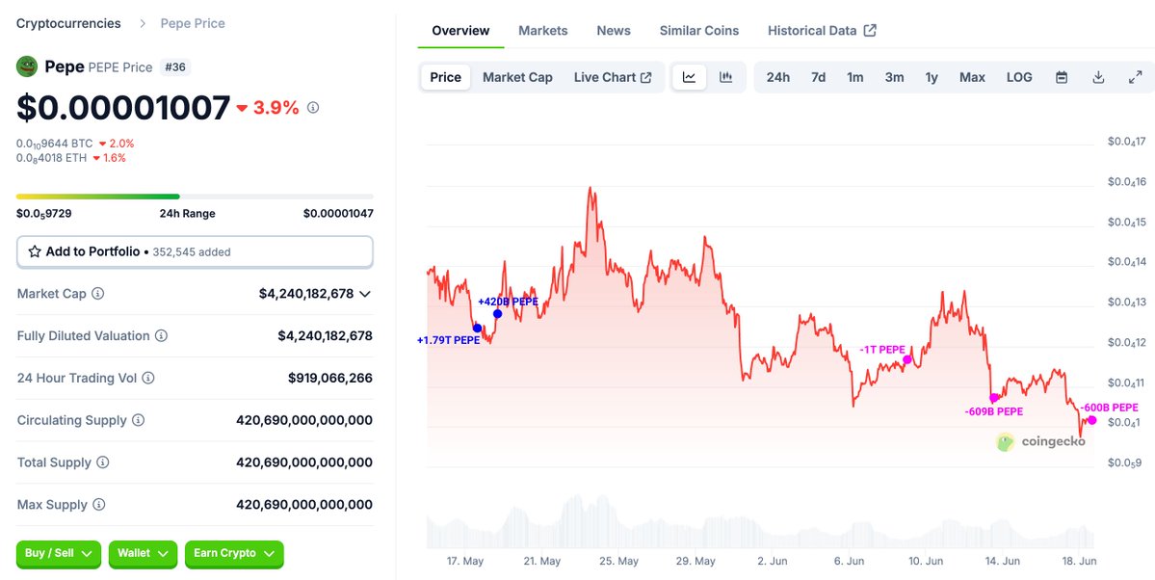Click the +1.79T PEPE chart marker
The width and height of the screenshot is (1155, 580).
[478, 328]
